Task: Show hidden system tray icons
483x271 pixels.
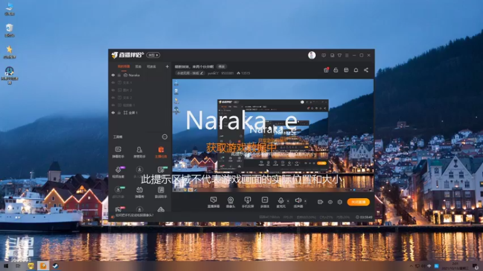Action: click(x=411, y=266)
